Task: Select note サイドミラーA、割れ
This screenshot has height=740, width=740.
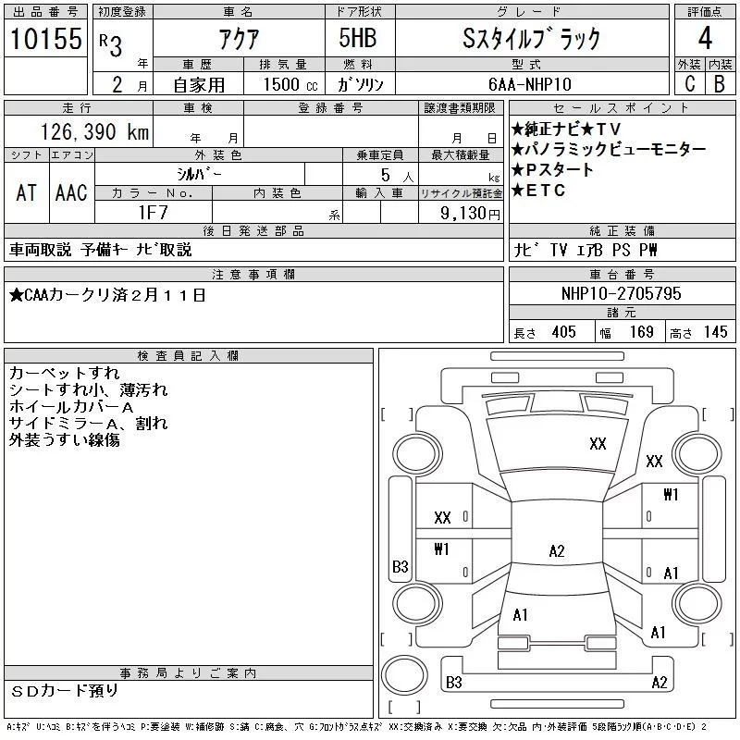Action: 88,424
